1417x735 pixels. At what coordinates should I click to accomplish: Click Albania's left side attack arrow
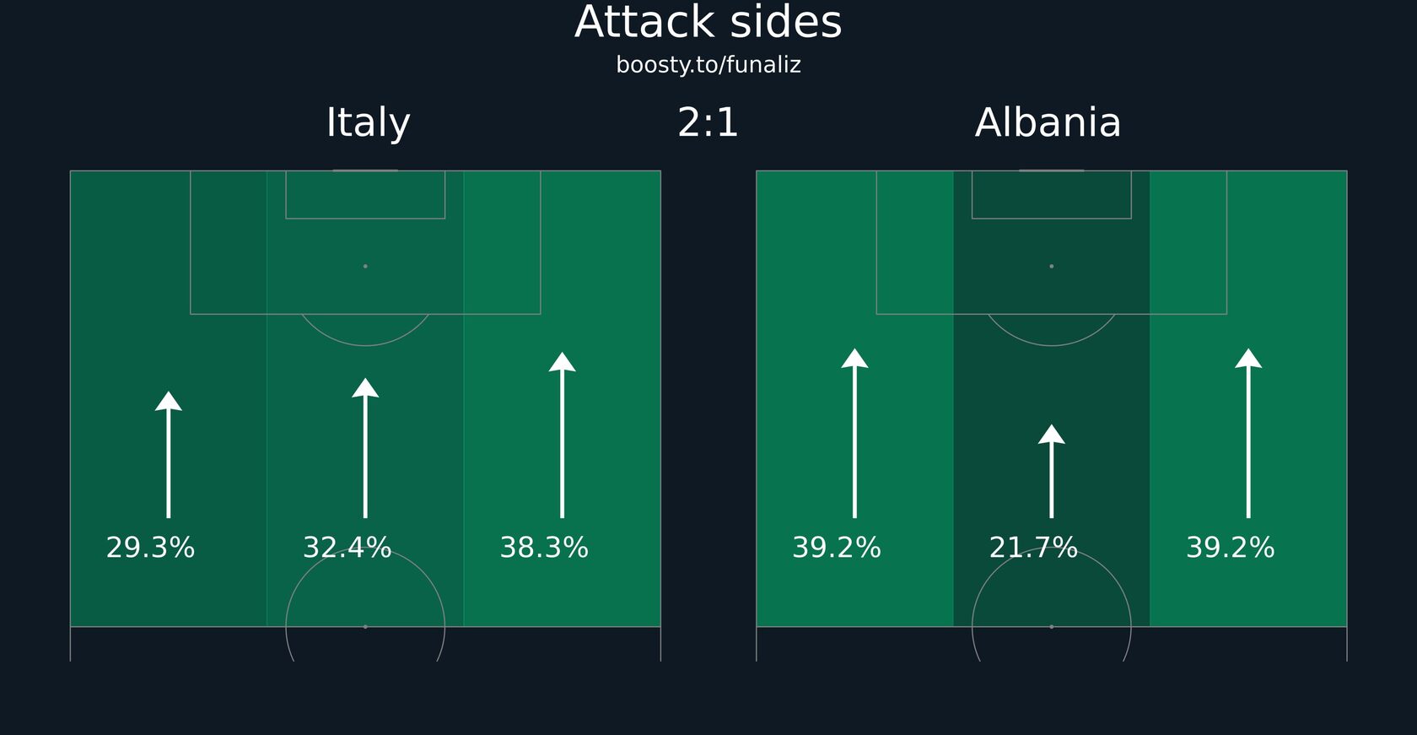tap(854, 433)
